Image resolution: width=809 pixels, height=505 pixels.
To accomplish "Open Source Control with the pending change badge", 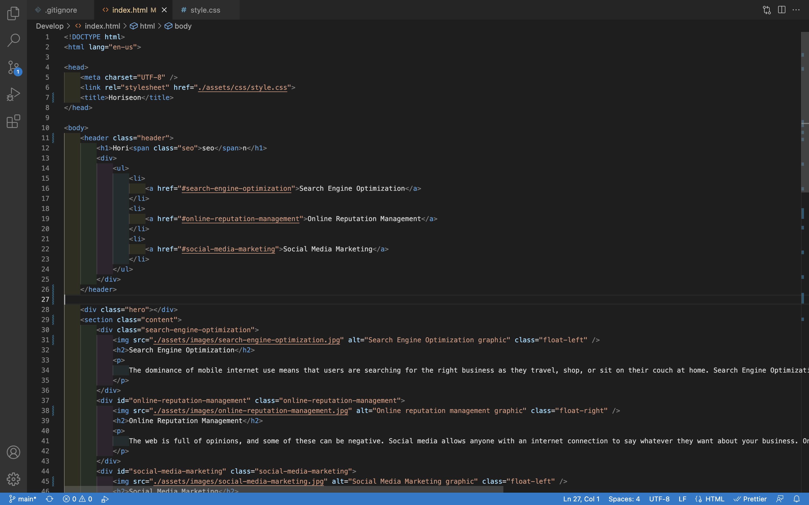I will 13,67.
